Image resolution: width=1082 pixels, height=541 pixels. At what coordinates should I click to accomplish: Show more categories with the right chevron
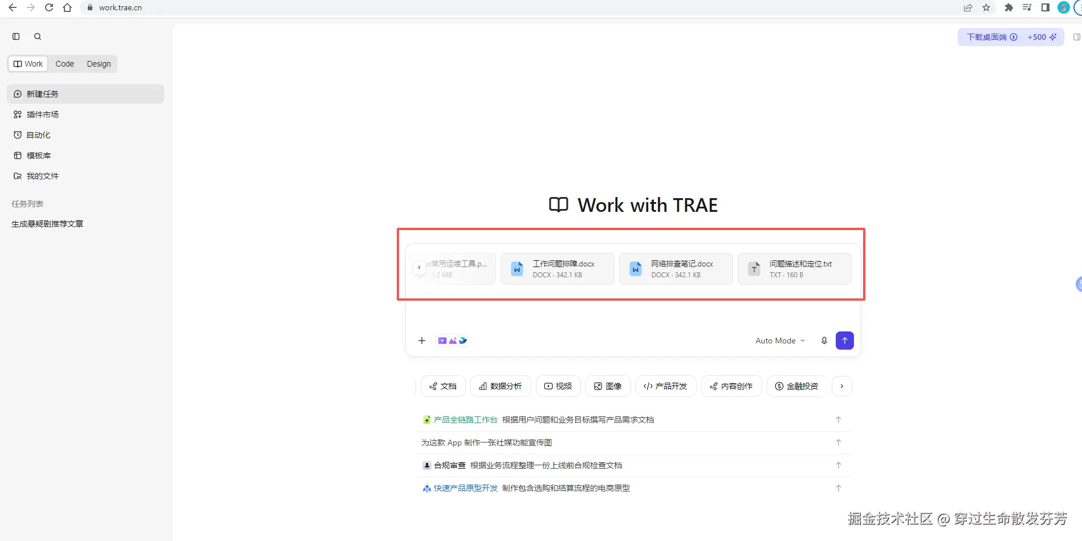tap(842, 386)
